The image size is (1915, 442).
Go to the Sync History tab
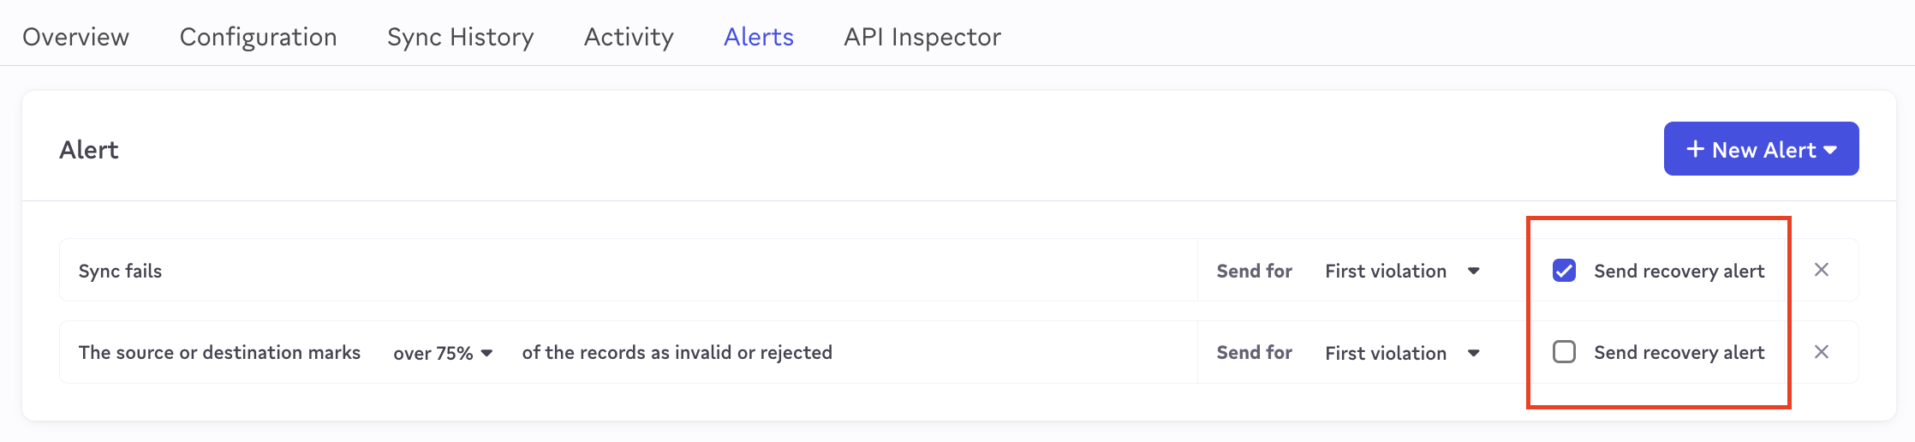pos(460,37)
